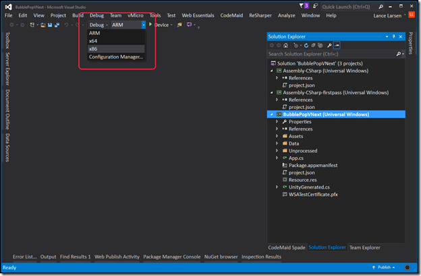This screenshot has height=276, width=421.
Task: Switch to the Team Explorer tab
Action: click(364, 248)
